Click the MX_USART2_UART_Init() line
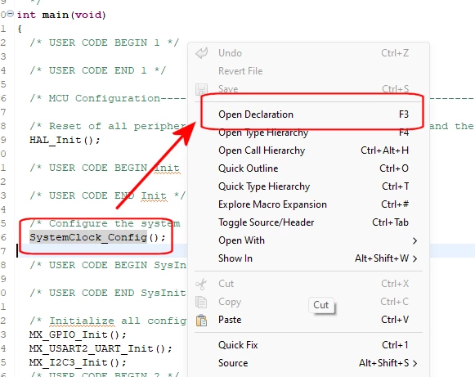Image resolution: width=475 pixels, height=377 pixels. pyautogui.click(x=101, y=349)
